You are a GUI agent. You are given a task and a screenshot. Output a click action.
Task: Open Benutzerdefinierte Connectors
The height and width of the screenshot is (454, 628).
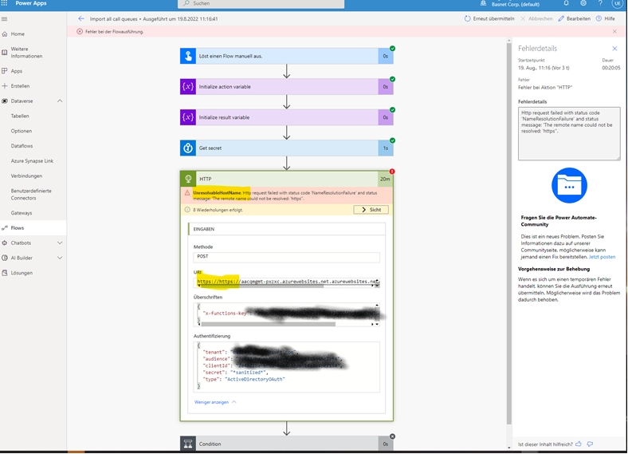[33, 195]
